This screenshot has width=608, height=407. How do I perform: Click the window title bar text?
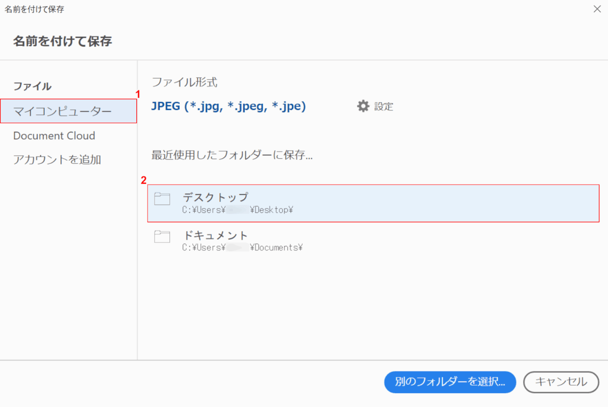35,9
